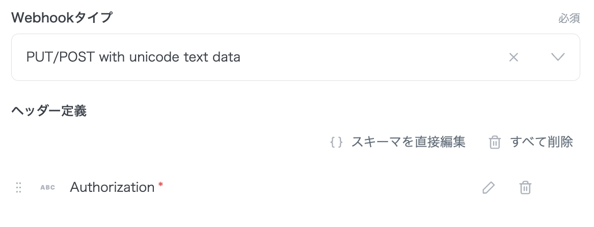The image size is (594, 227).
Task: Click the 必須 required label
Action: pyautogui.click(x=569, y=18)
